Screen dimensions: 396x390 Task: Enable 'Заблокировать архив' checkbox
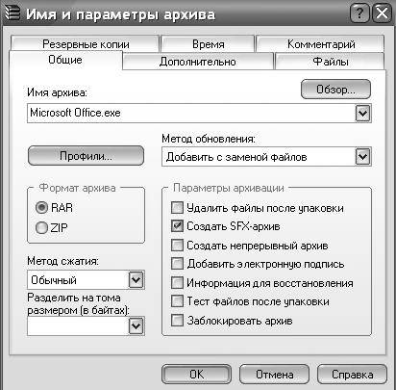pyautogui.click(x=177, y=321)
